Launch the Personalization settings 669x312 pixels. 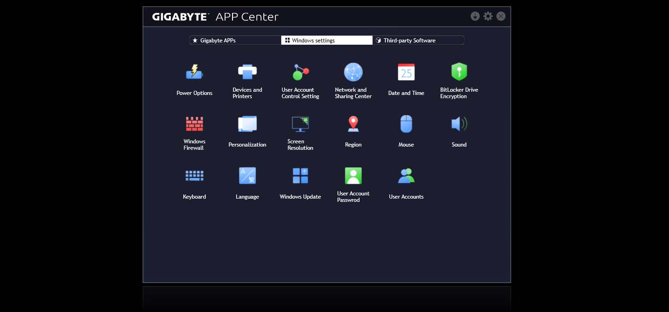(247, 124)
